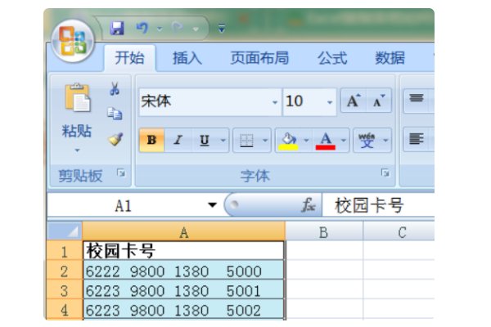Screen dimensions: 491x327
Task: Open the 数据 ribbon tab
Action: pos(390,58)
